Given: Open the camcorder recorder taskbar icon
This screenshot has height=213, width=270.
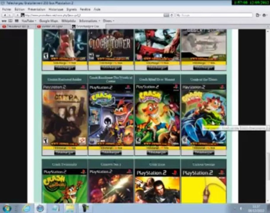Looking at the screenshot, I should (85, 208).
